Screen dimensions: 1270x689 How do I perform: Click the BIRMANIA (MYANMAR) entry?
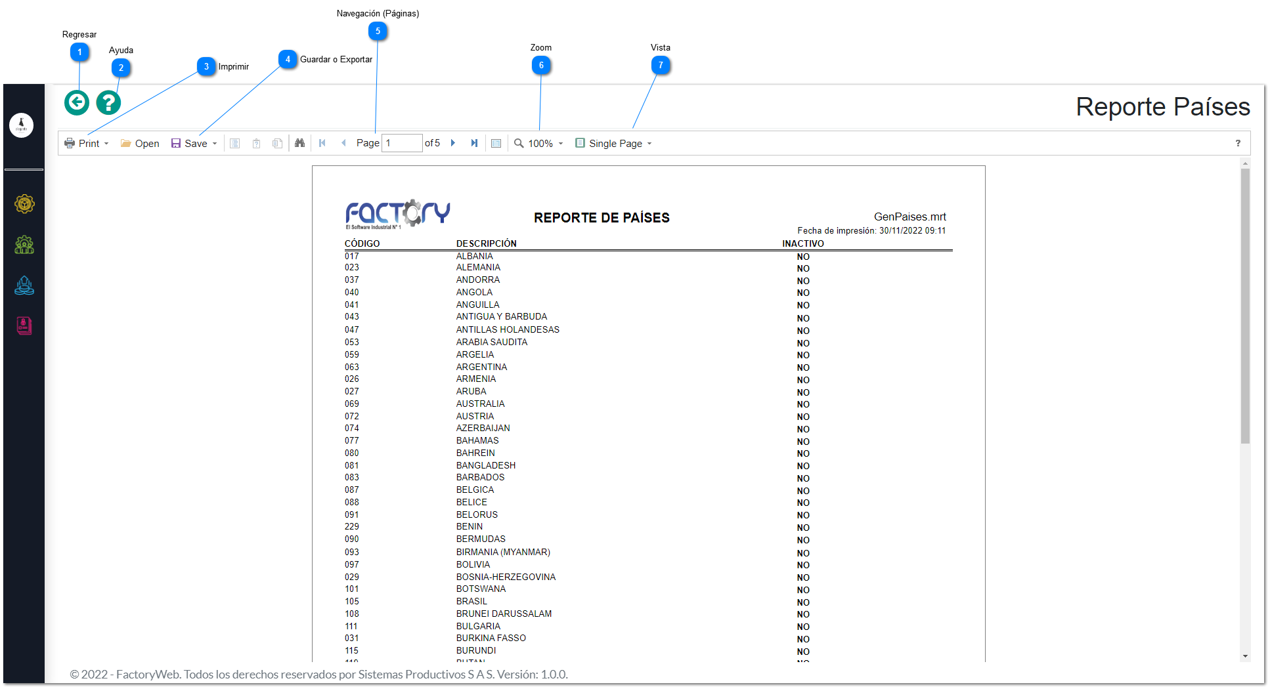503,552
